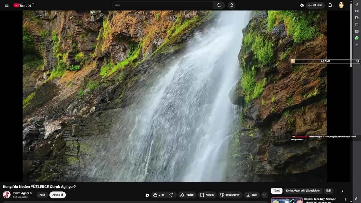Click the video title Konya'da Neden YÜZLERCE Obruk
361x203 pixels.
[x=39, y=187]
